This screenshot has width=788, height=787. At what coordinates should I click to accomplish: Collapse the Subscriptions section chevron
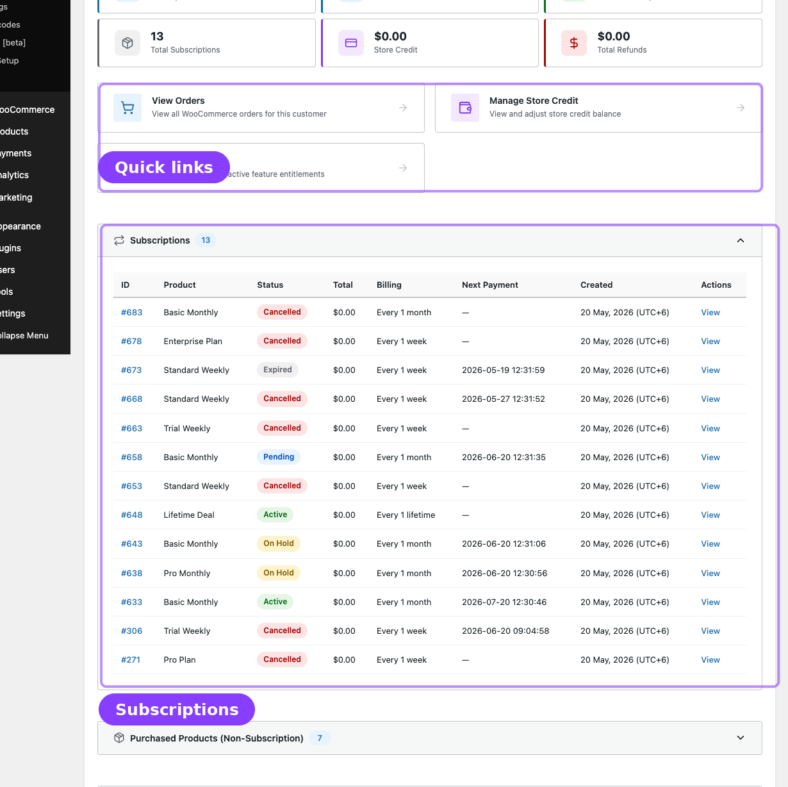coord(741,240)
